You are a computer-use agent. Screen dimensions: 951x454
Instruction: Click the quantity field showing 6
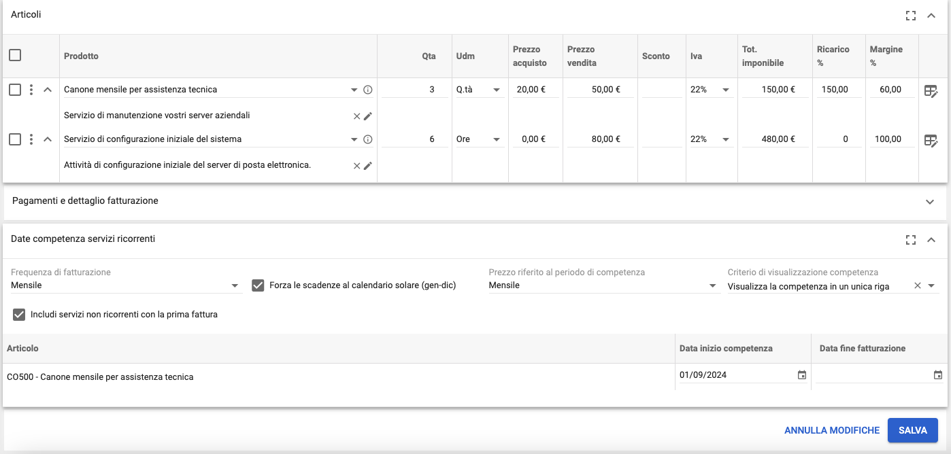pos(416,139)
